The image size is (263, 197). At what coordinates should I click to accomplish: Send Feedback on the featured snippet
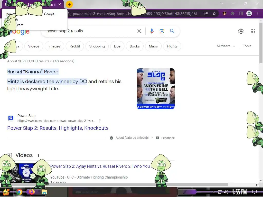(x=165, y=138)
